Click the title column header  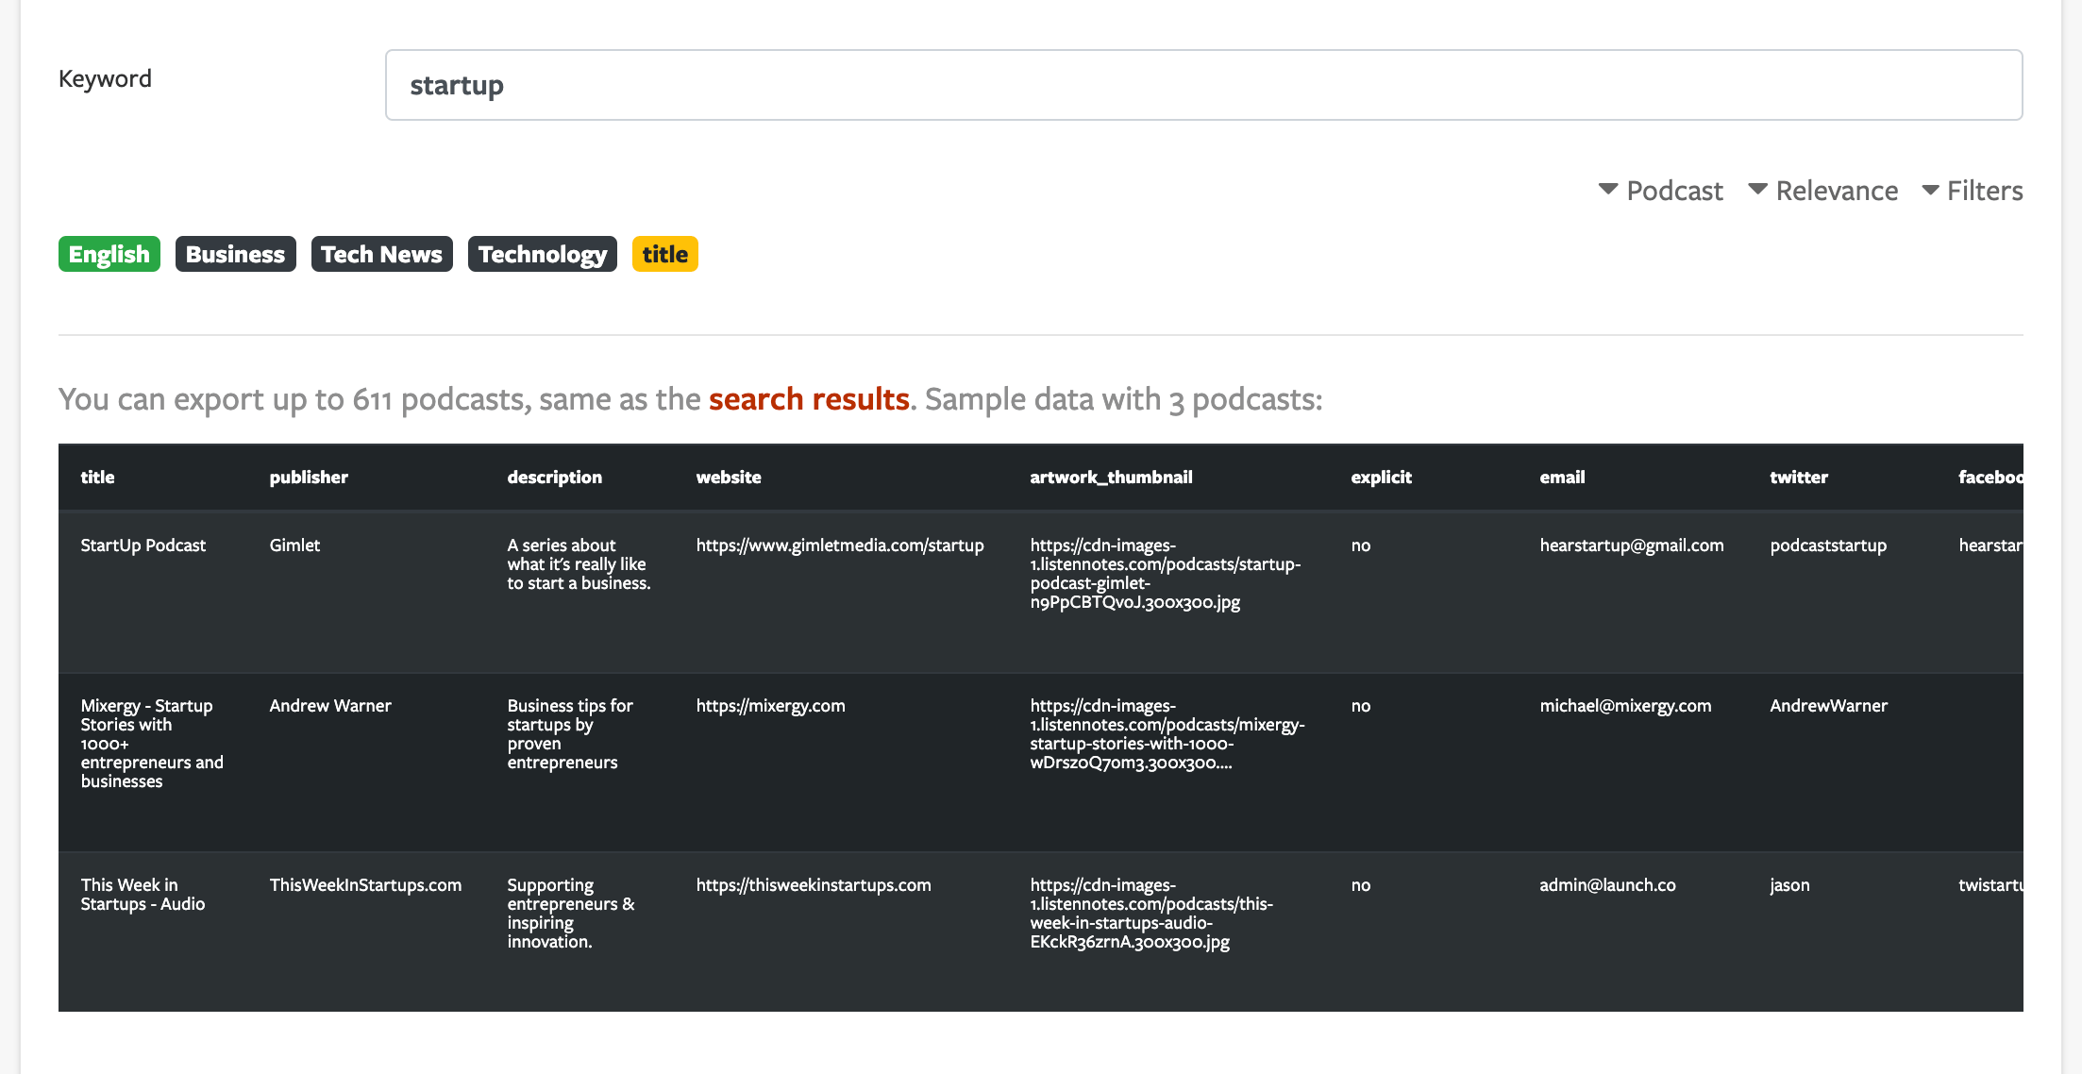click(97, 477)
